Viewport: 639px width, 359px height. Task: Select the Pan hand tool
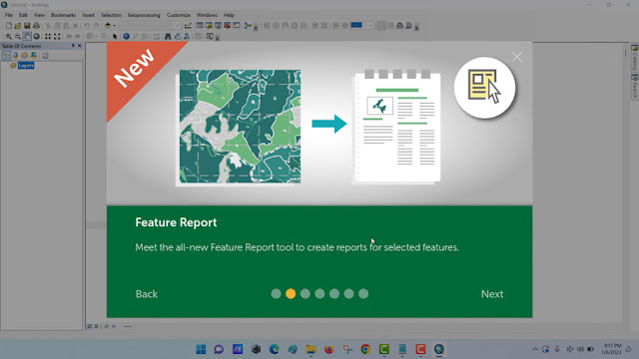tap(27, 36)
